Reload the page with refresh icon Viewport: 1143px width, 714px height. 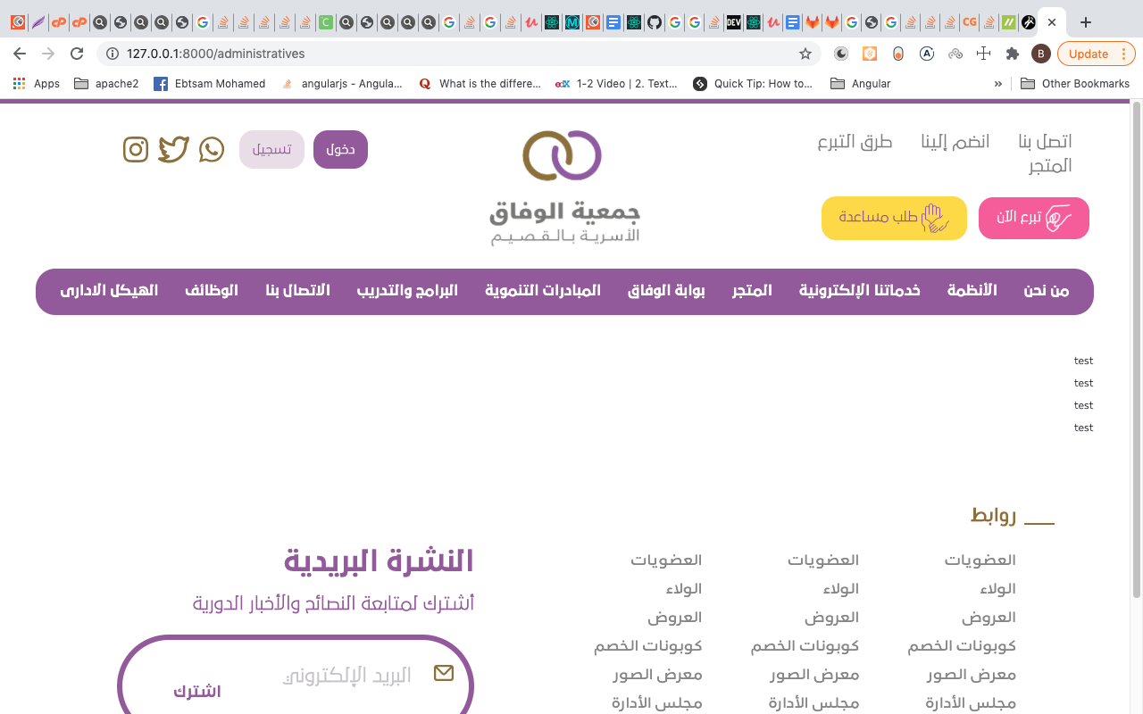[77, 54]
